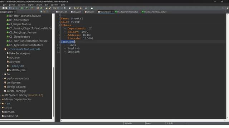The image size is (229, 128).
Task: Open the Navigate menu
Action: 21,5
